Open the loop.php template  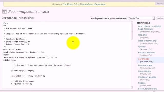[142, 35]
